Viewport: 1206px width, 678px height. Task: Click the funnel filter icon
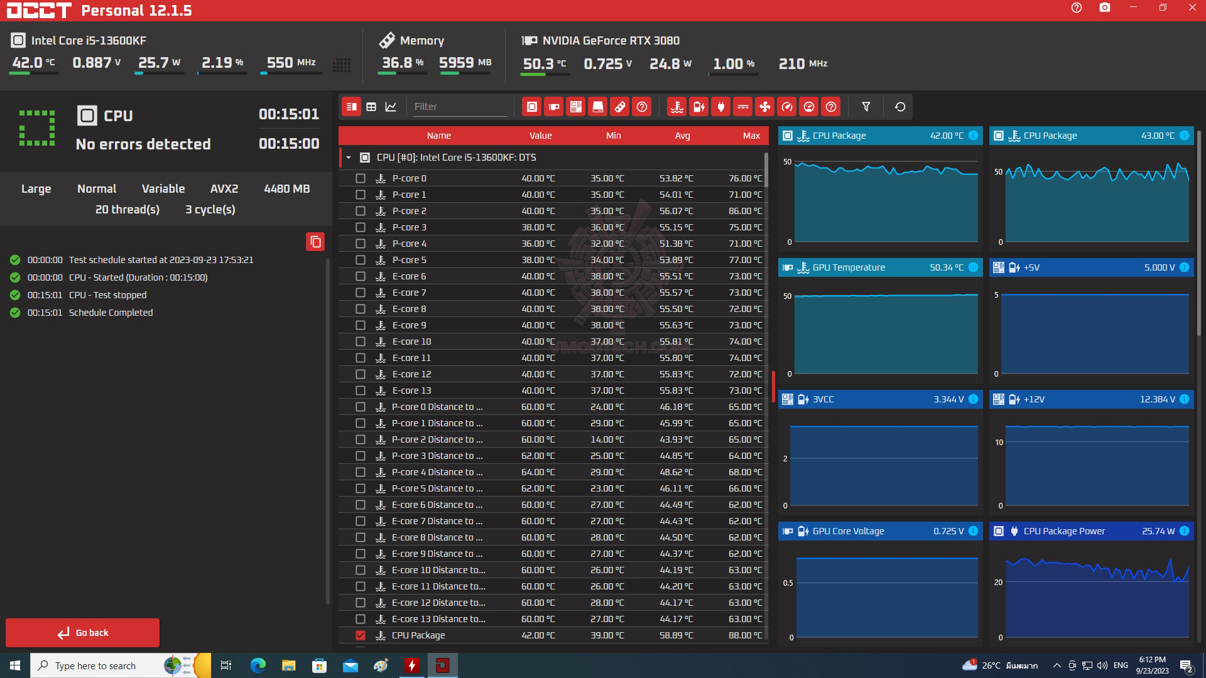tap(866, 107)
